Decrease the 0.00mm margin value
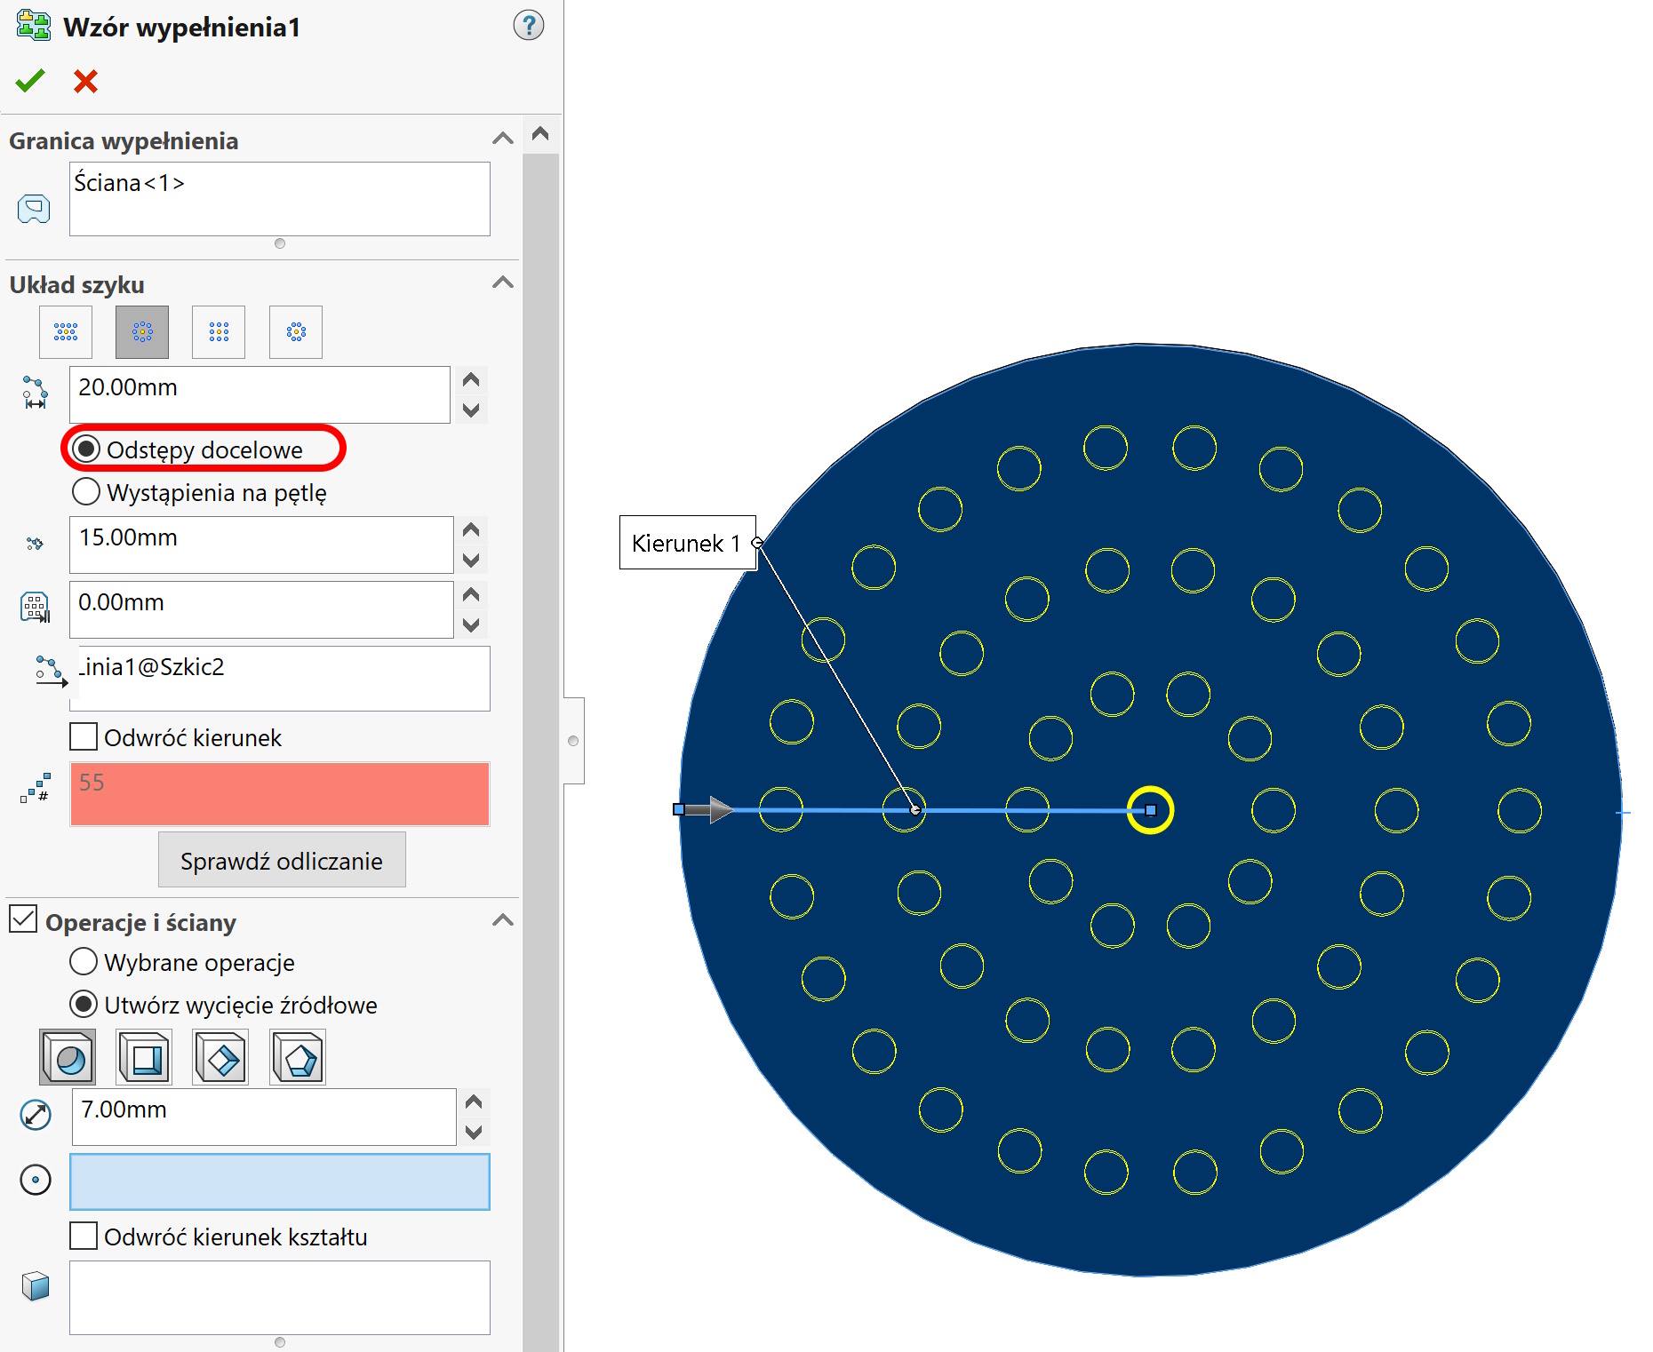This screenshot has height=1352, width=1653. (471, 624)
